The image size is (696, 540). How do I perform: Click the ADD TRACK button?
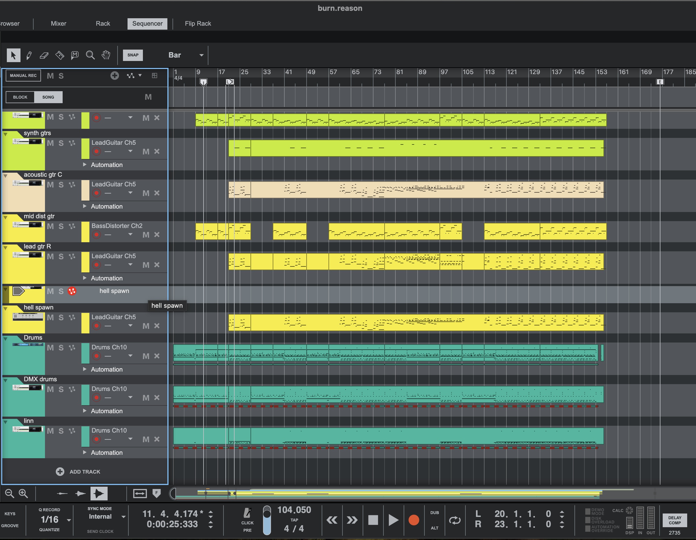click(78, 472)
